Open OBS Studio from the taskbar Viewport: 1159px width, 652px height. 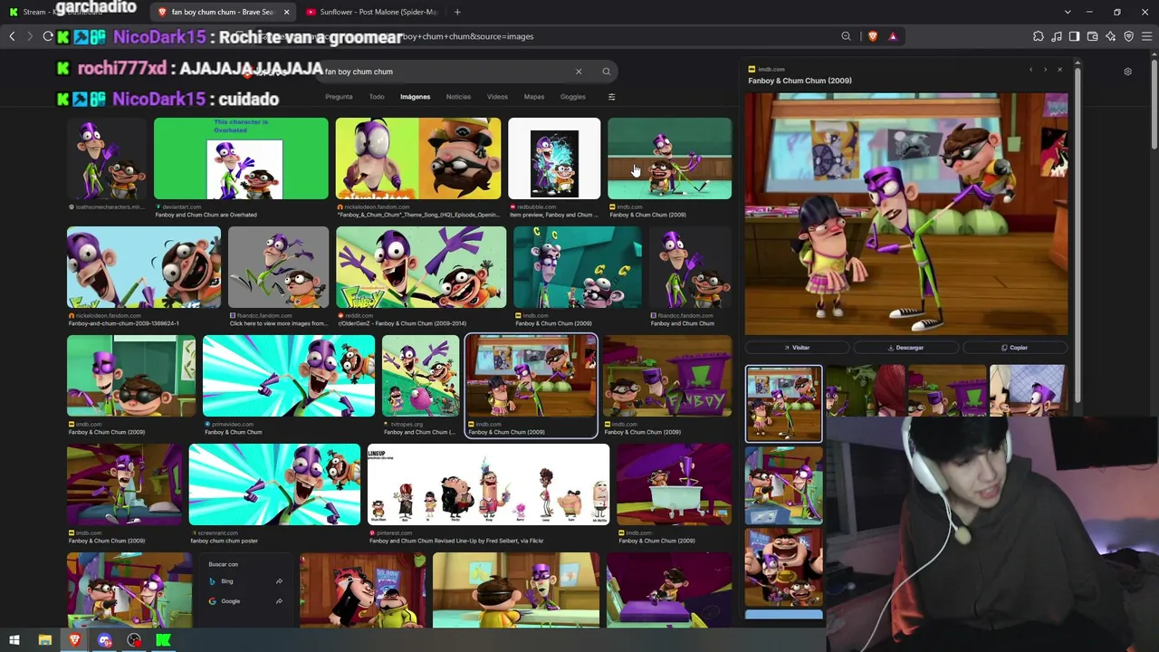[134, 640]
